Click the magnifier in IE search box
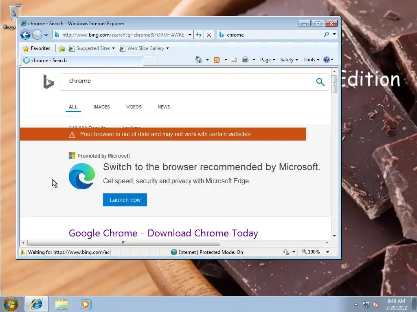 pyautogui.click(x=326, y=35)
